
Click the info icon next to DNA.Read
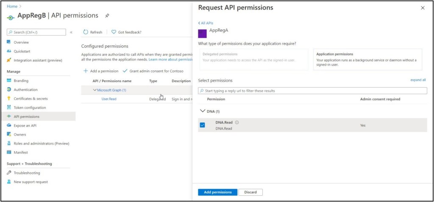click(x=237, y=122)
